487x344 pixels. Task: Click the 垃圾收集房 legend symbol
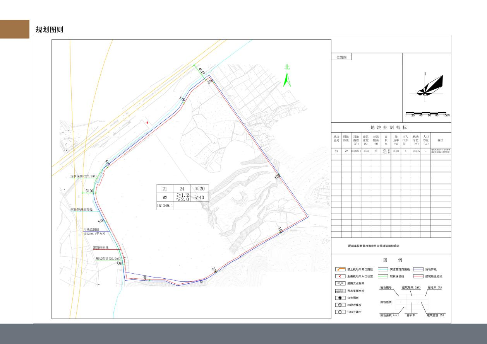click(x=340, y=305)
